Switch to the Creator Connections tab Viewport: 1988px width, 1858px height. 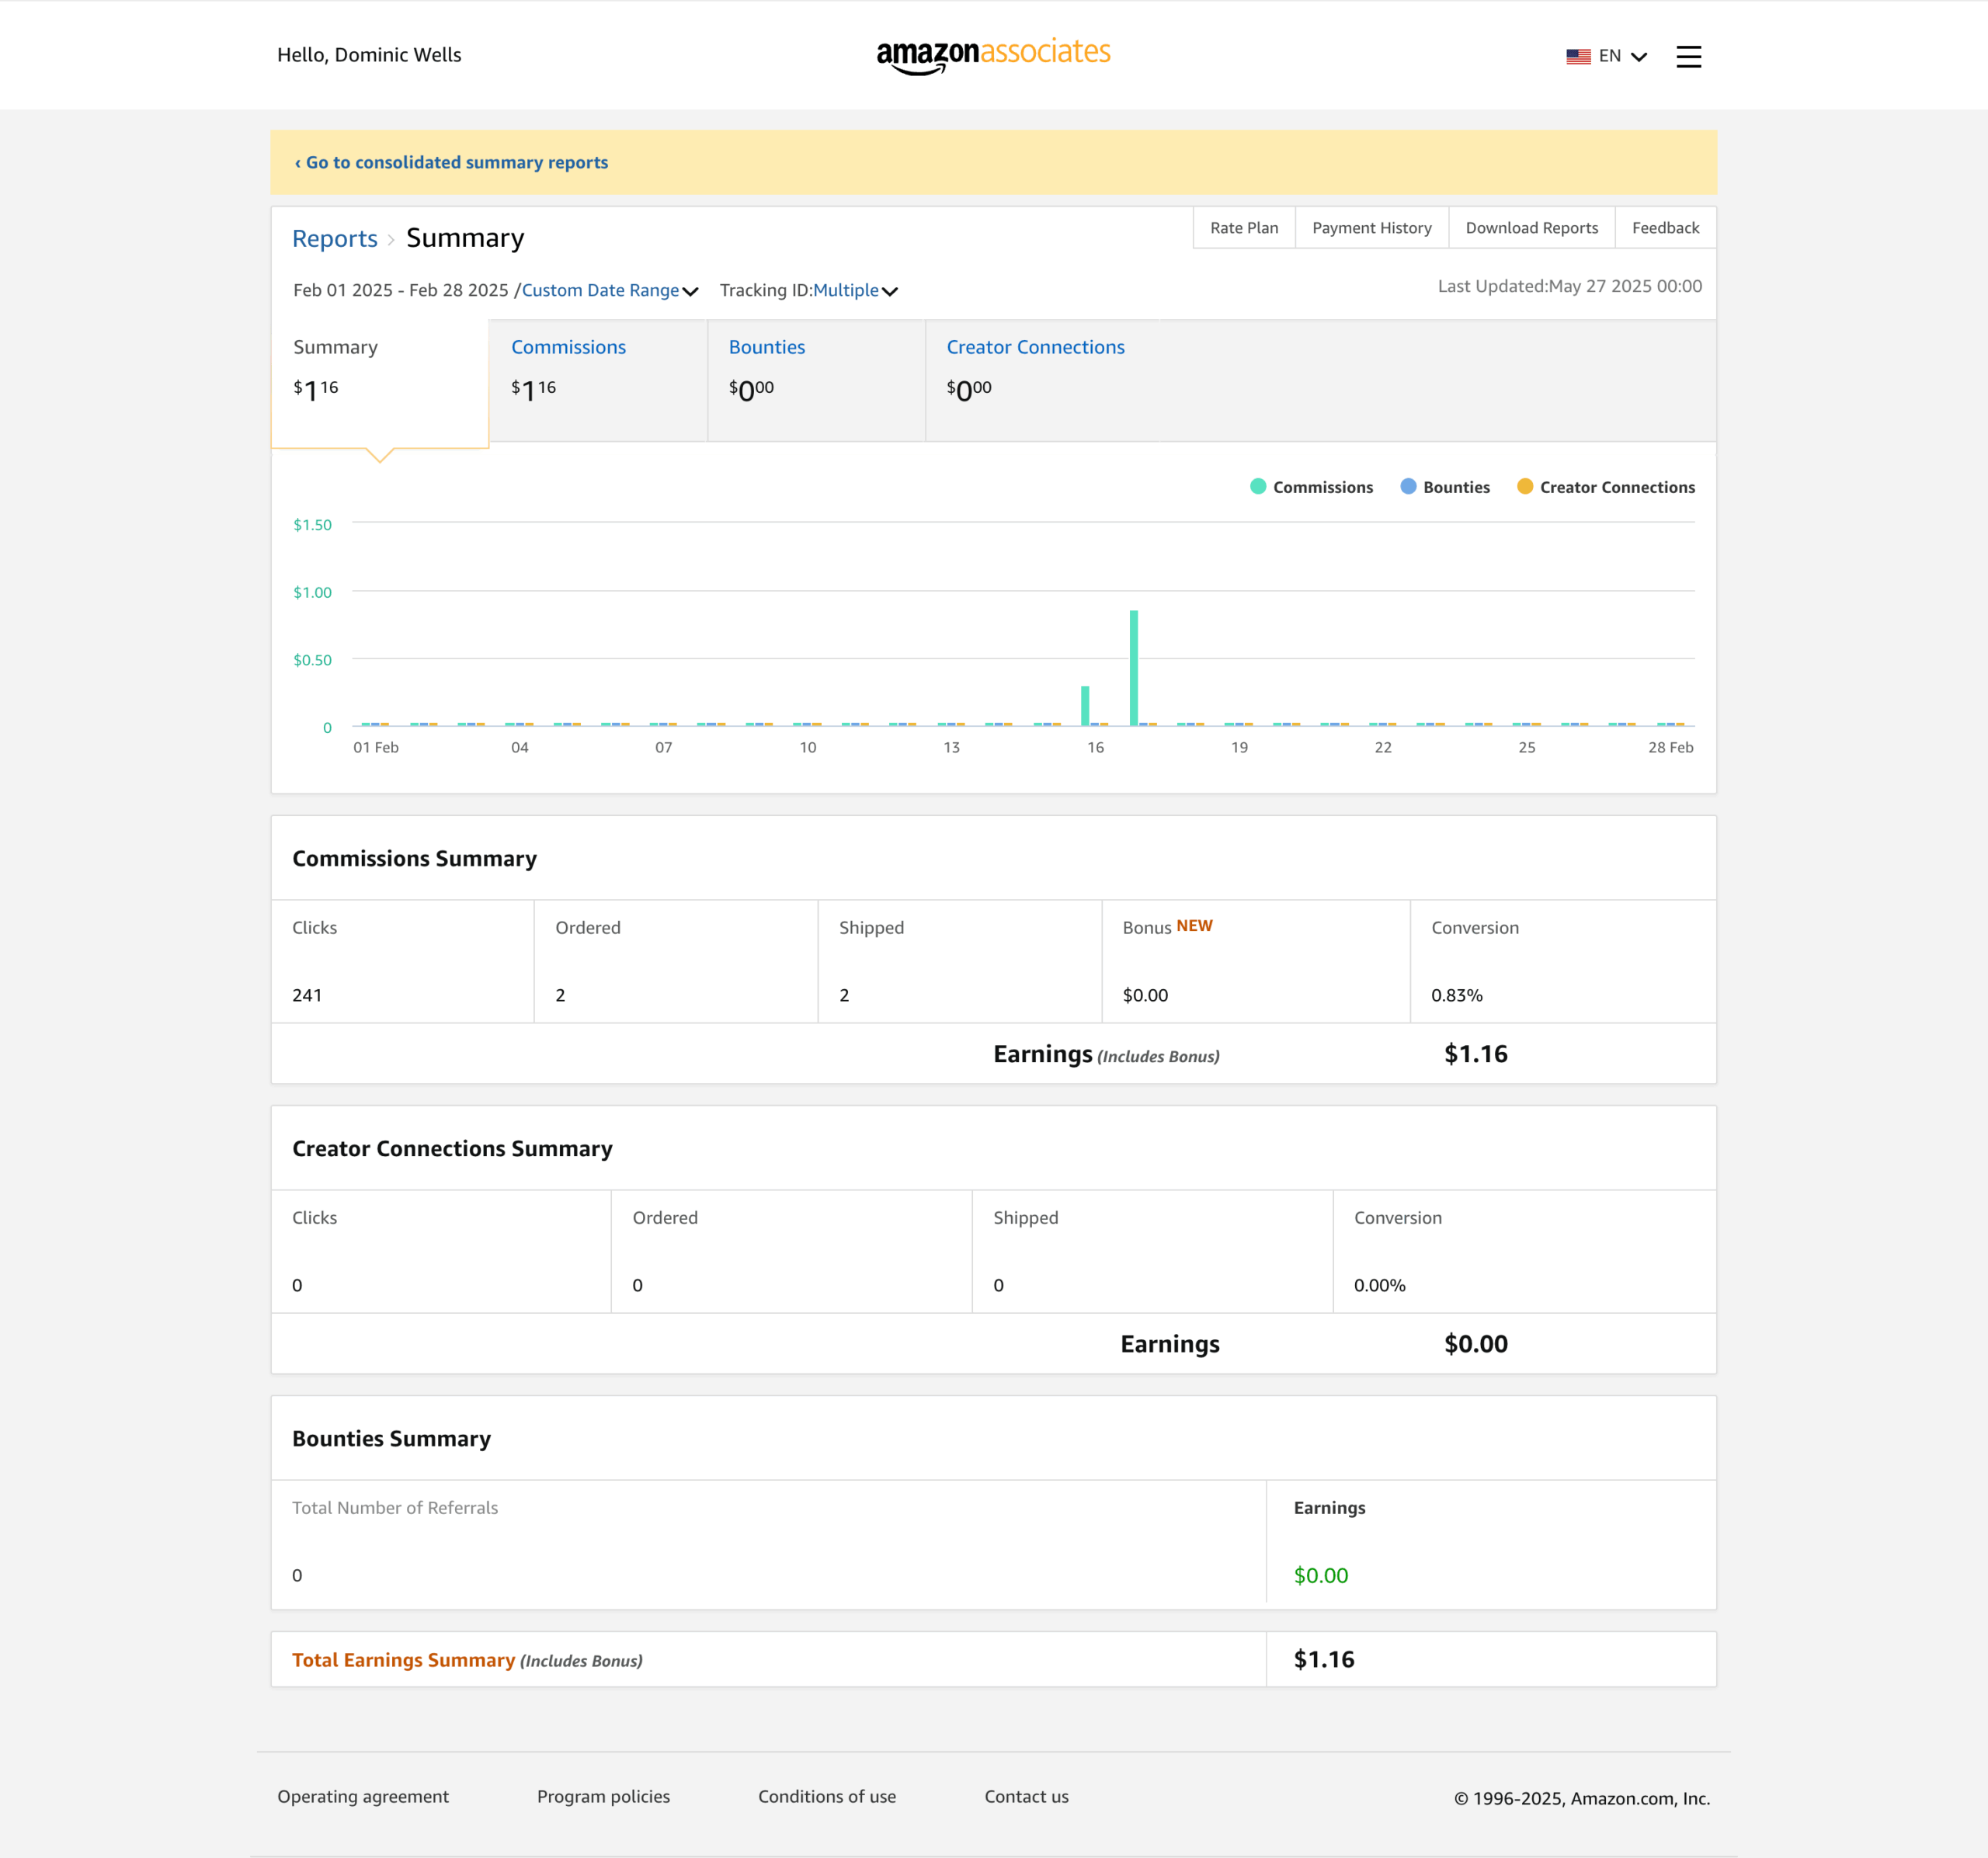click(1035, 380)
